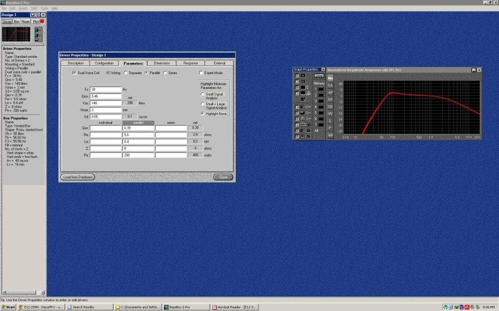
Task: Toggle the Dual Voice Coil checkbox
Action: (74, 73)
